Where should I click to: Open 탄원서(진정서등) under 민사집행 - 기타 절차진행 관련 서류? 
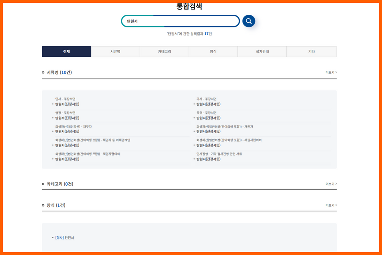[x=208, y=159]
